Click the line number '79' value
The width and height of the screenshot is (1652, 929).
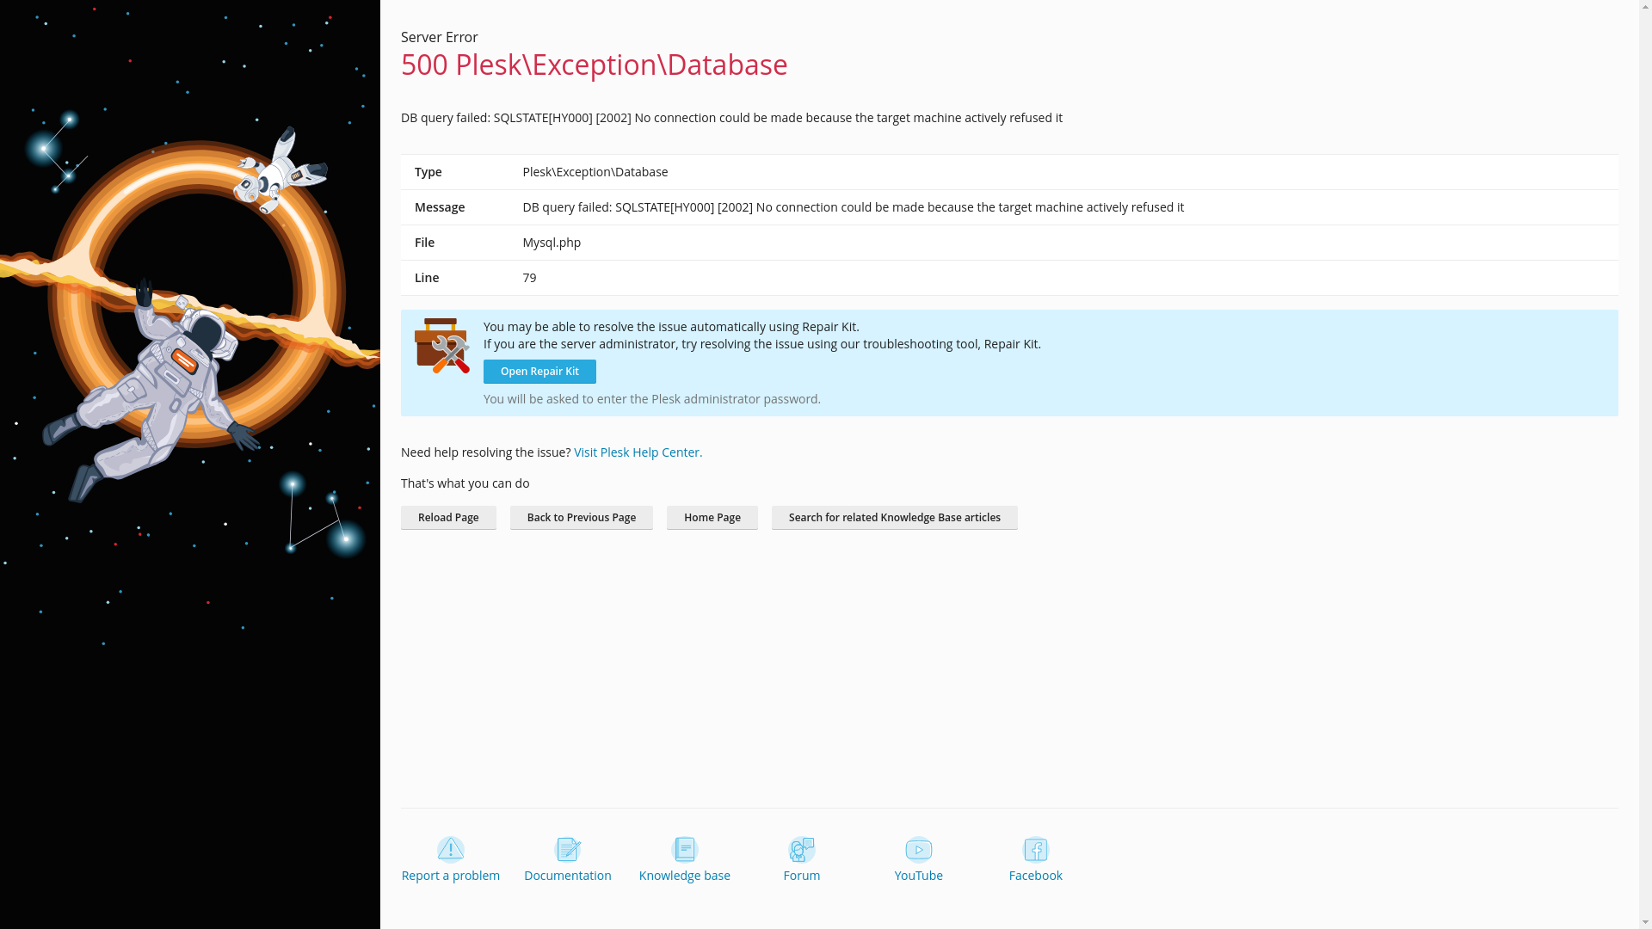[x=529, y=278]
